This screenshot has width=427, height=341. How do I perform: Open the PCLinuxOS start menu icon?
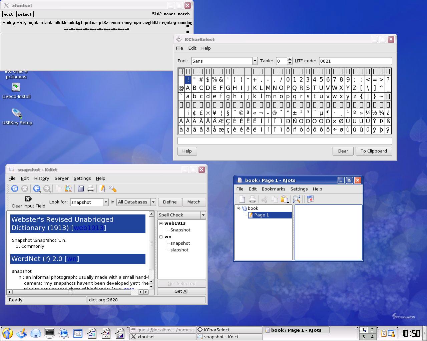tap(7, 333)
